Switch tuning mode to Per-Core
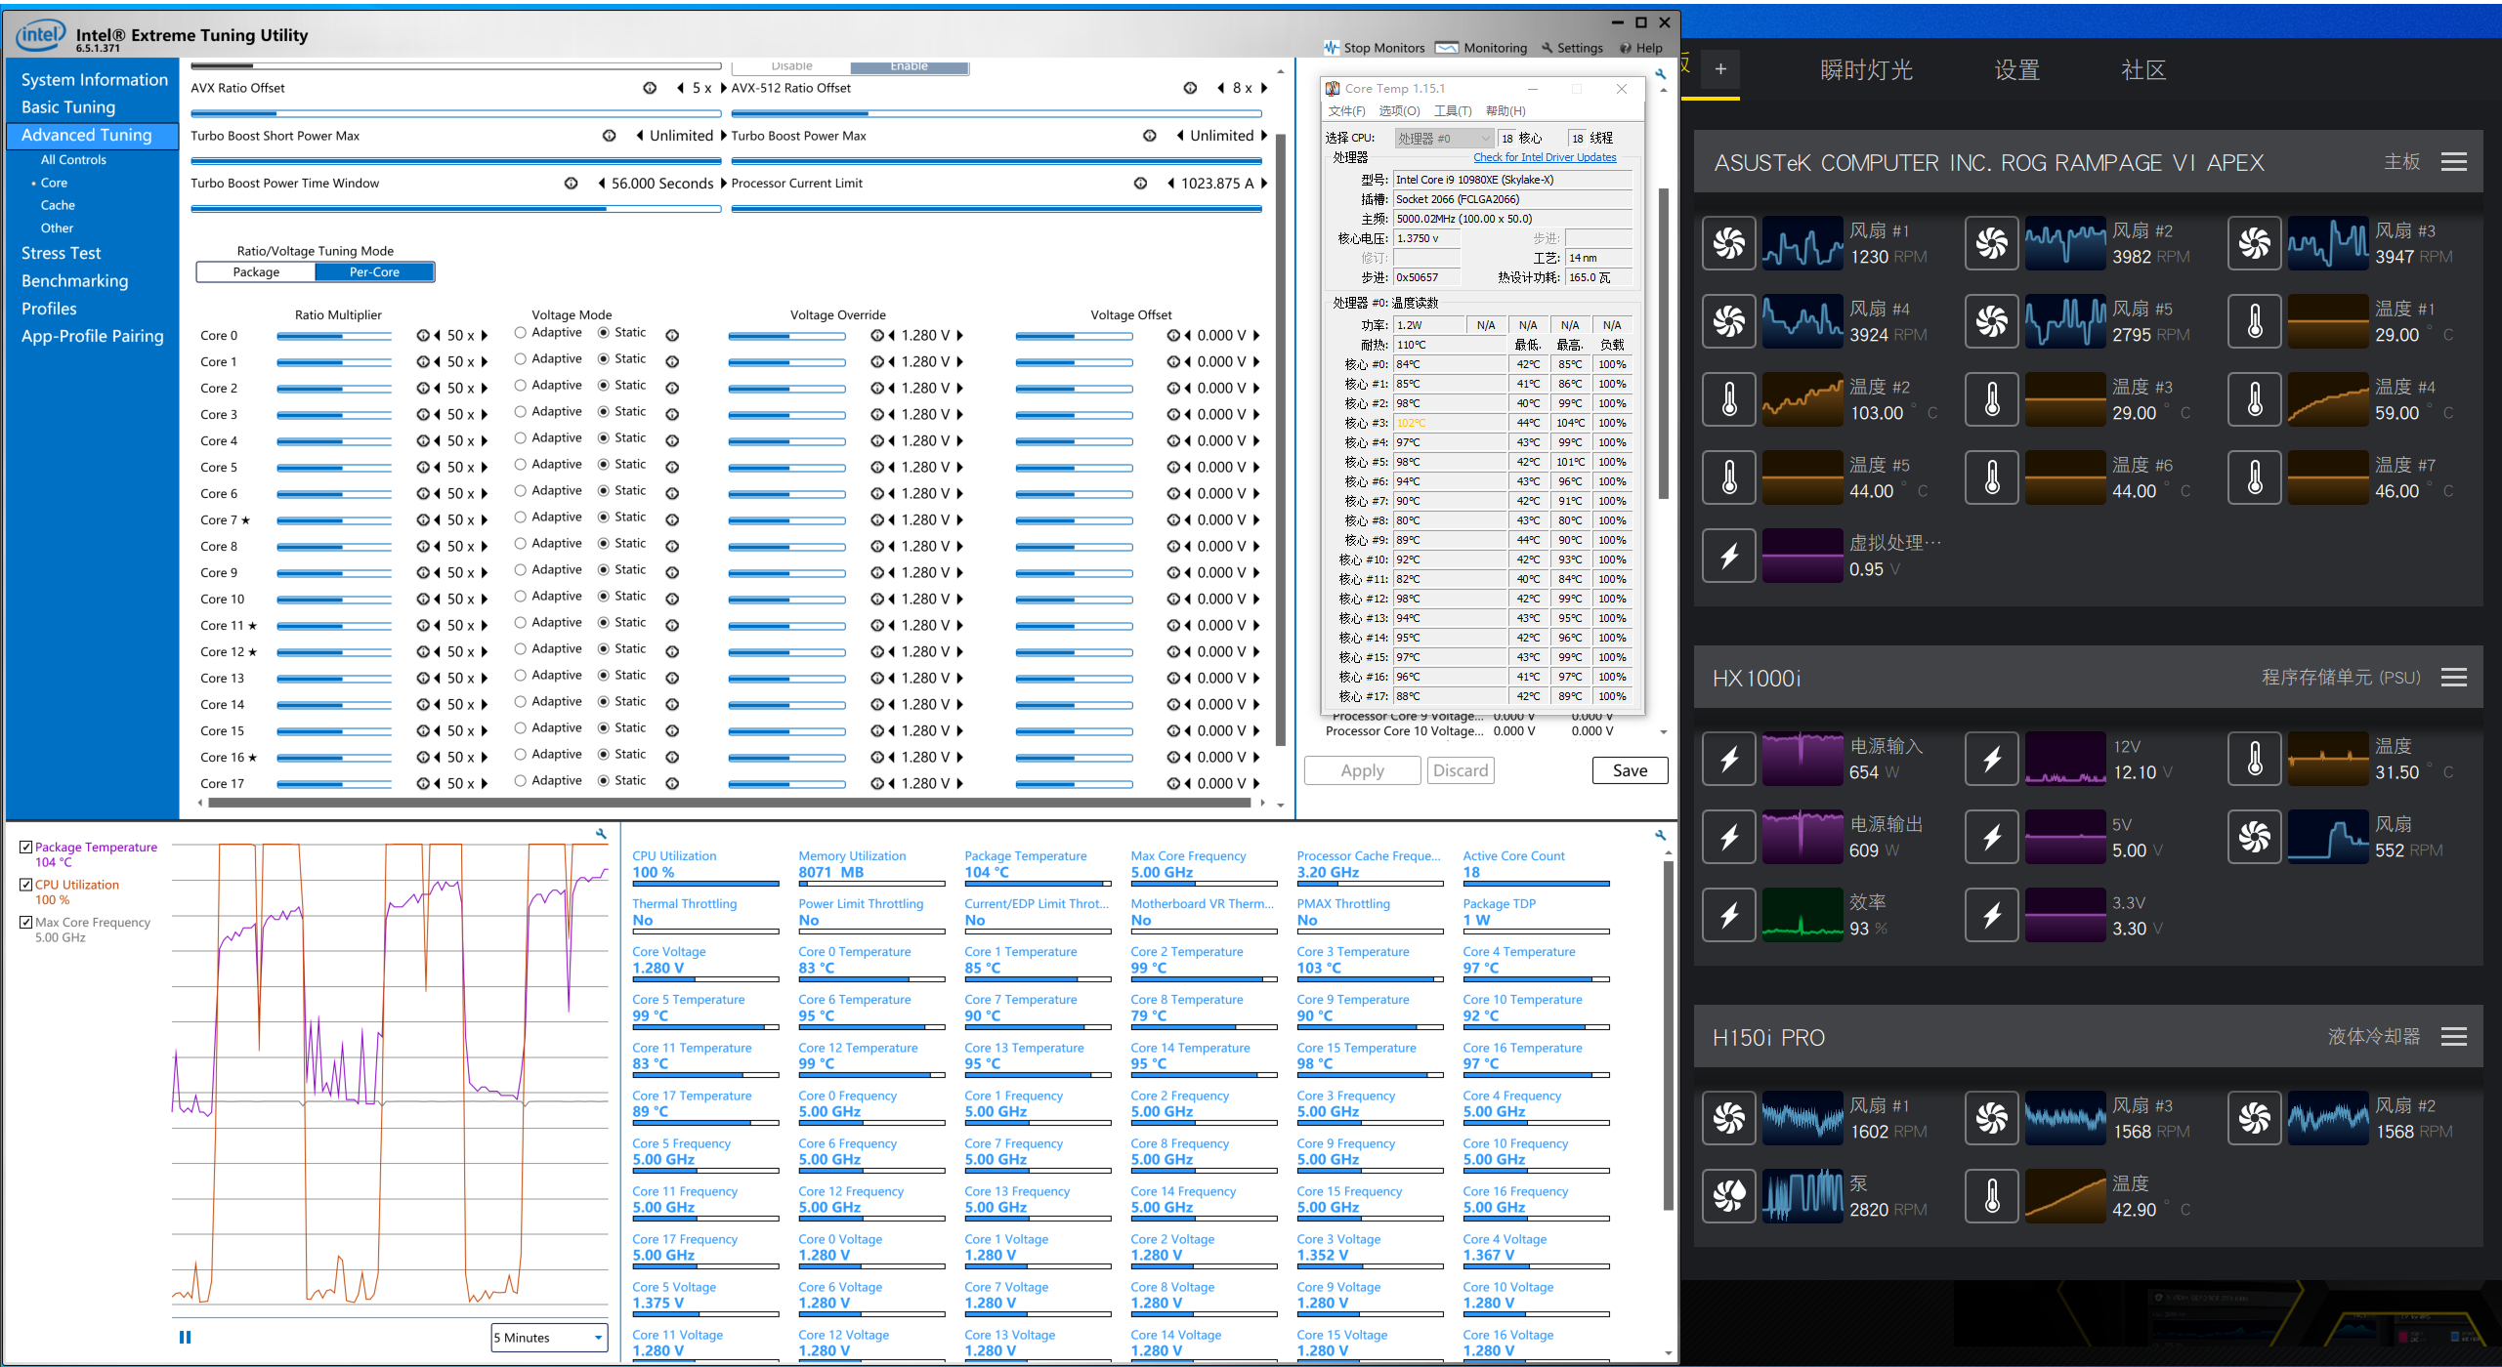The width and height of the screenshot is (2502, 1367). point(374,272)
